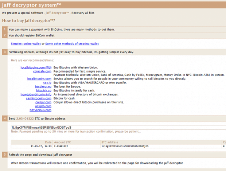This screenshot has width=226, height=171.
Task: Visit the localbitcoins.com (WU) link
Action: [x=36, y=67]
